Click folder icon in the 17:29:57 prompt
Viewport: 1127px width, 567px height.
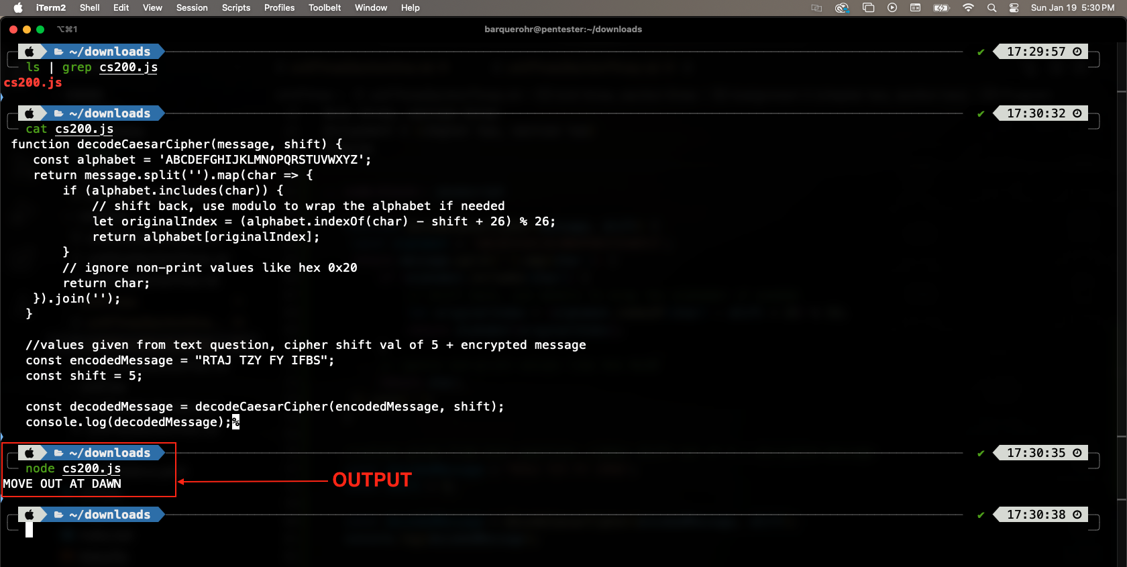coord(58,52)
